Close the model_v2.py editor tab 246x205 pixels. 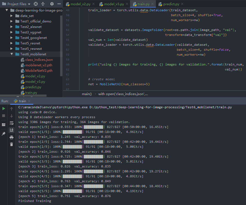(94, 4)
